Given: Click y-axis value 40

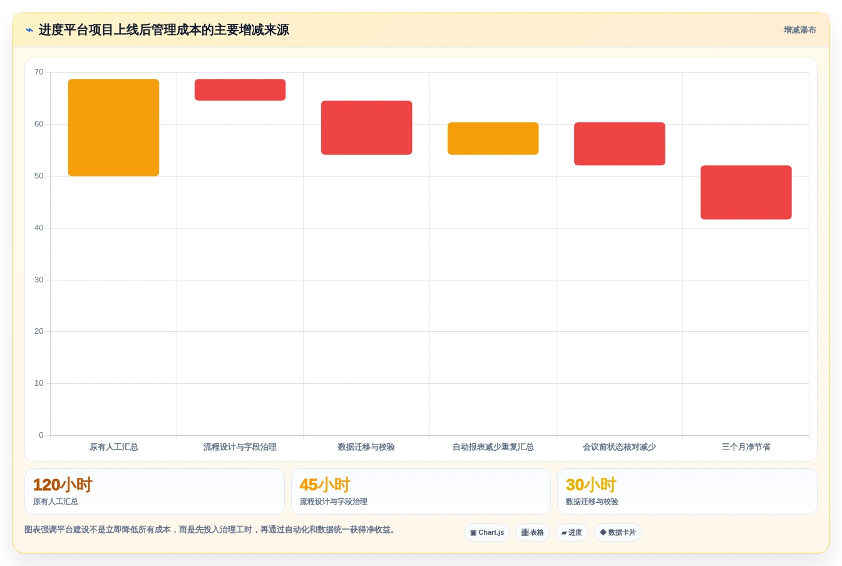Looking at the screenshot, I should click(39, 228).
